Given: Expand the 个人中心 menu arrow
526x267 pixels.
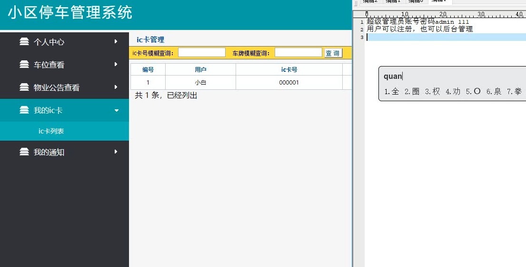Looking at the screenshot, I should (x=116, y=41).
